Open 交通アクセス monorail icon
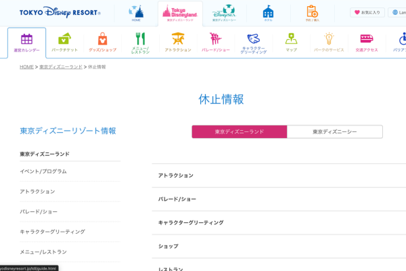The height and width of the screenshot is (271, 406). 367,43
